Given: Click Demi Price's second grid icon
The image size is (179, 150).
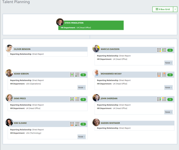Looking at the screenshot, I should point(77,100).
